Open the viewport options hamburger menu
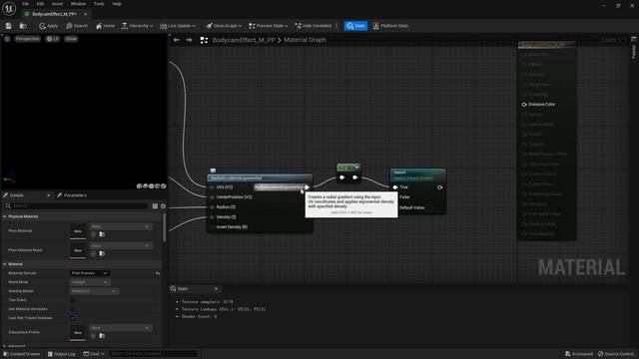 [x=7, y=39]
